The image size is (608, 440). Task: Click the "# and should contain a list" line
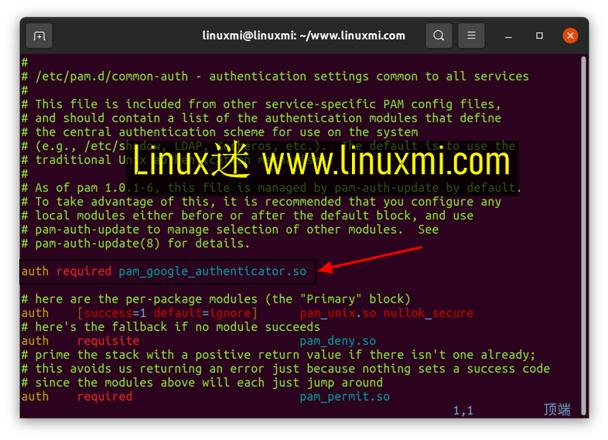[261, 118]
